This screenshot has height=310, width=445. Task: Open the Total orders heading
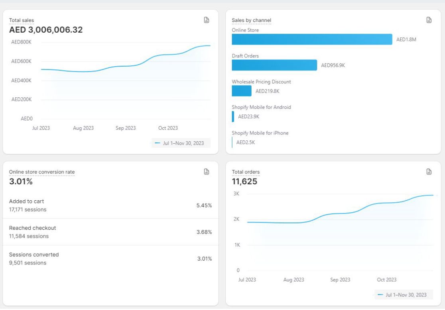[x=246, y=172]
